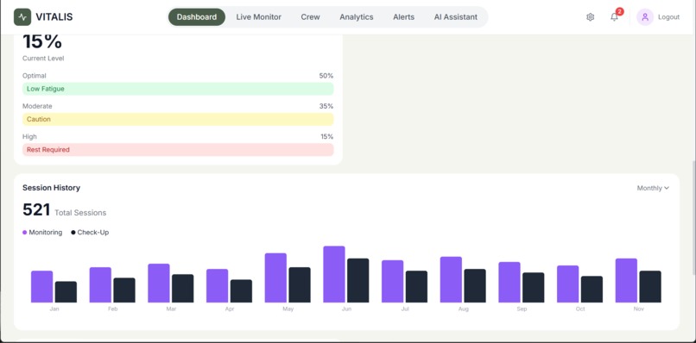Click the January Check-Up bar
Image resolution: width=696 pixels, height=343 pixels.
point(66,292)
